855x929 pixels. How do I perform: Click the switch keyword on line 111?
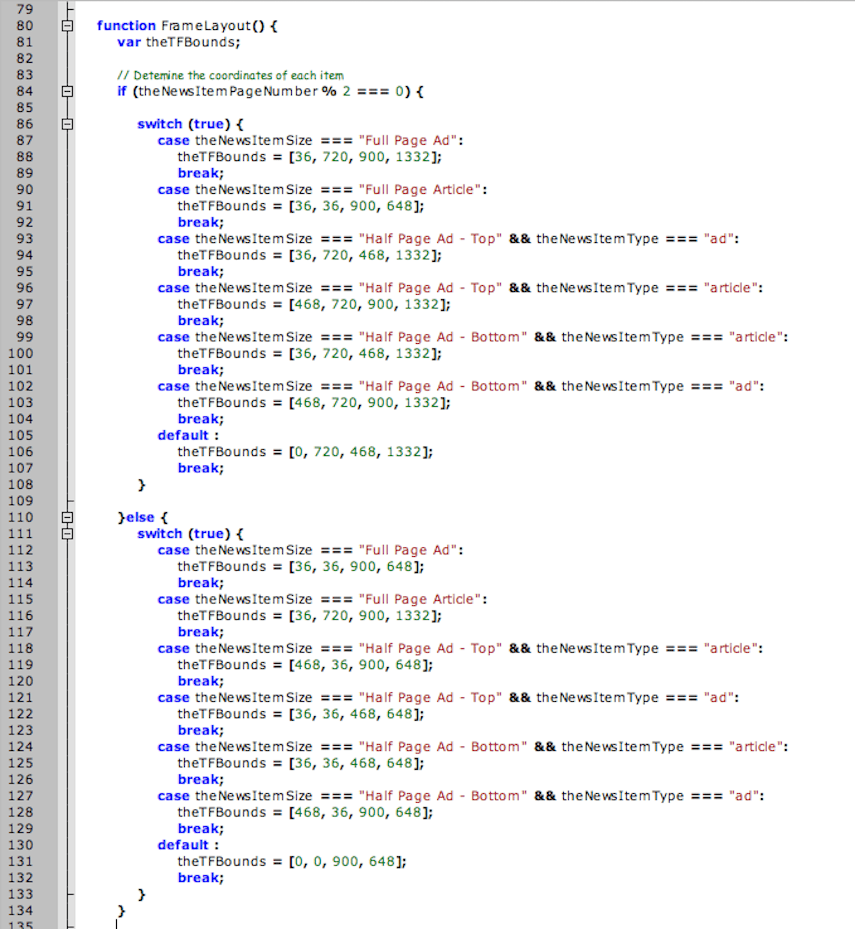(x=160, y=534)
